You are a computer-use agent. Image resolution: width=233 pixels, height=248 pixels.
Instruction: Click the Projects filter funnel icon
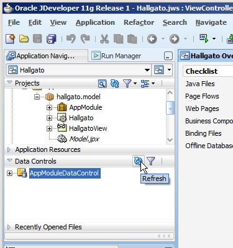127,84
